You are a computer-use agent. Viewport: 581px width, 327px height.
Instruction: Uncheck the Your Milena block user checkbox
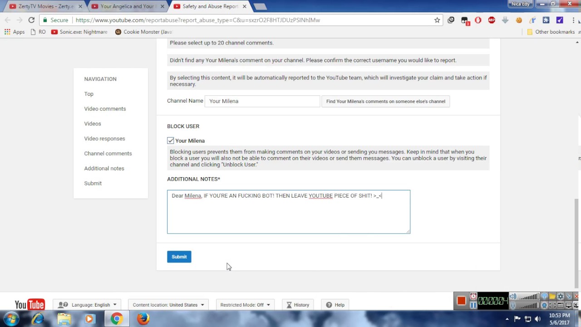(171, 141)
